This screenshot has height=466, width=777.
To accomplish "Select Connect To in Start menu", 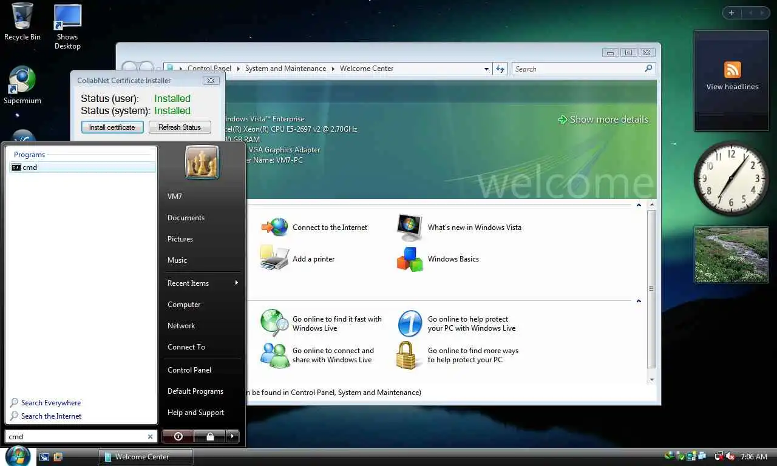I will click(186, 347).
